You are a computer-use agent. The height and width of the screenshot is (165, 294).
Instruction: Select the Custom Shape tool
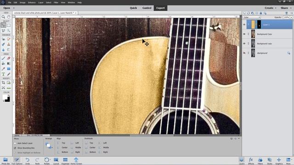[x=9, y=69]
